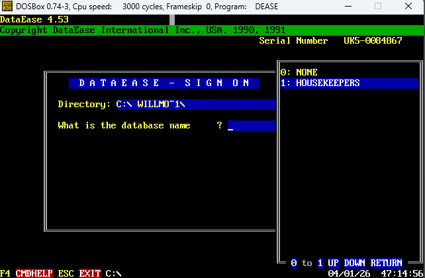
Task: Click the Serial Number UK5-0084867 text
Action: [x=330, y=40]
